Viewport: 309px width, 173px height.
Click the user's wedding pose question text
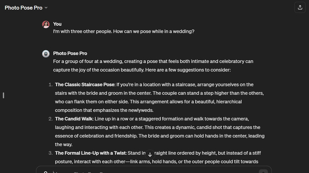[x=124, y=32]
